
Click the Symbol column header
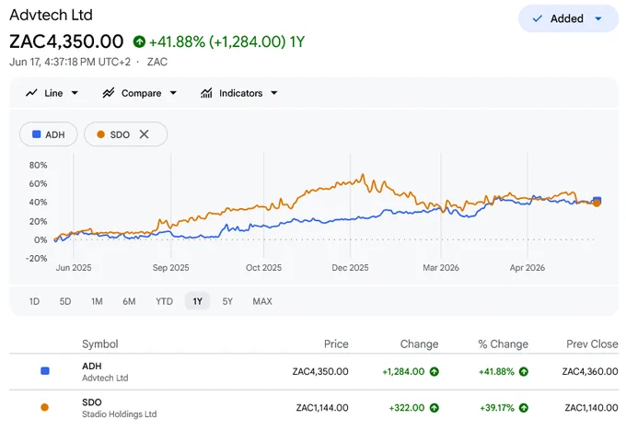pos(99,344)
